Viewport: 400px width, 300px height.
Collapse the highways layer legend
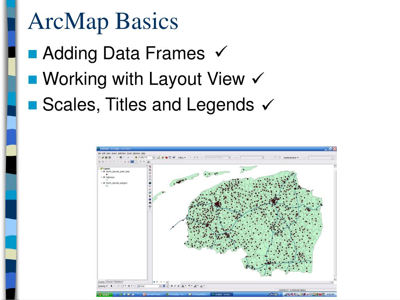tap(102, 177)
